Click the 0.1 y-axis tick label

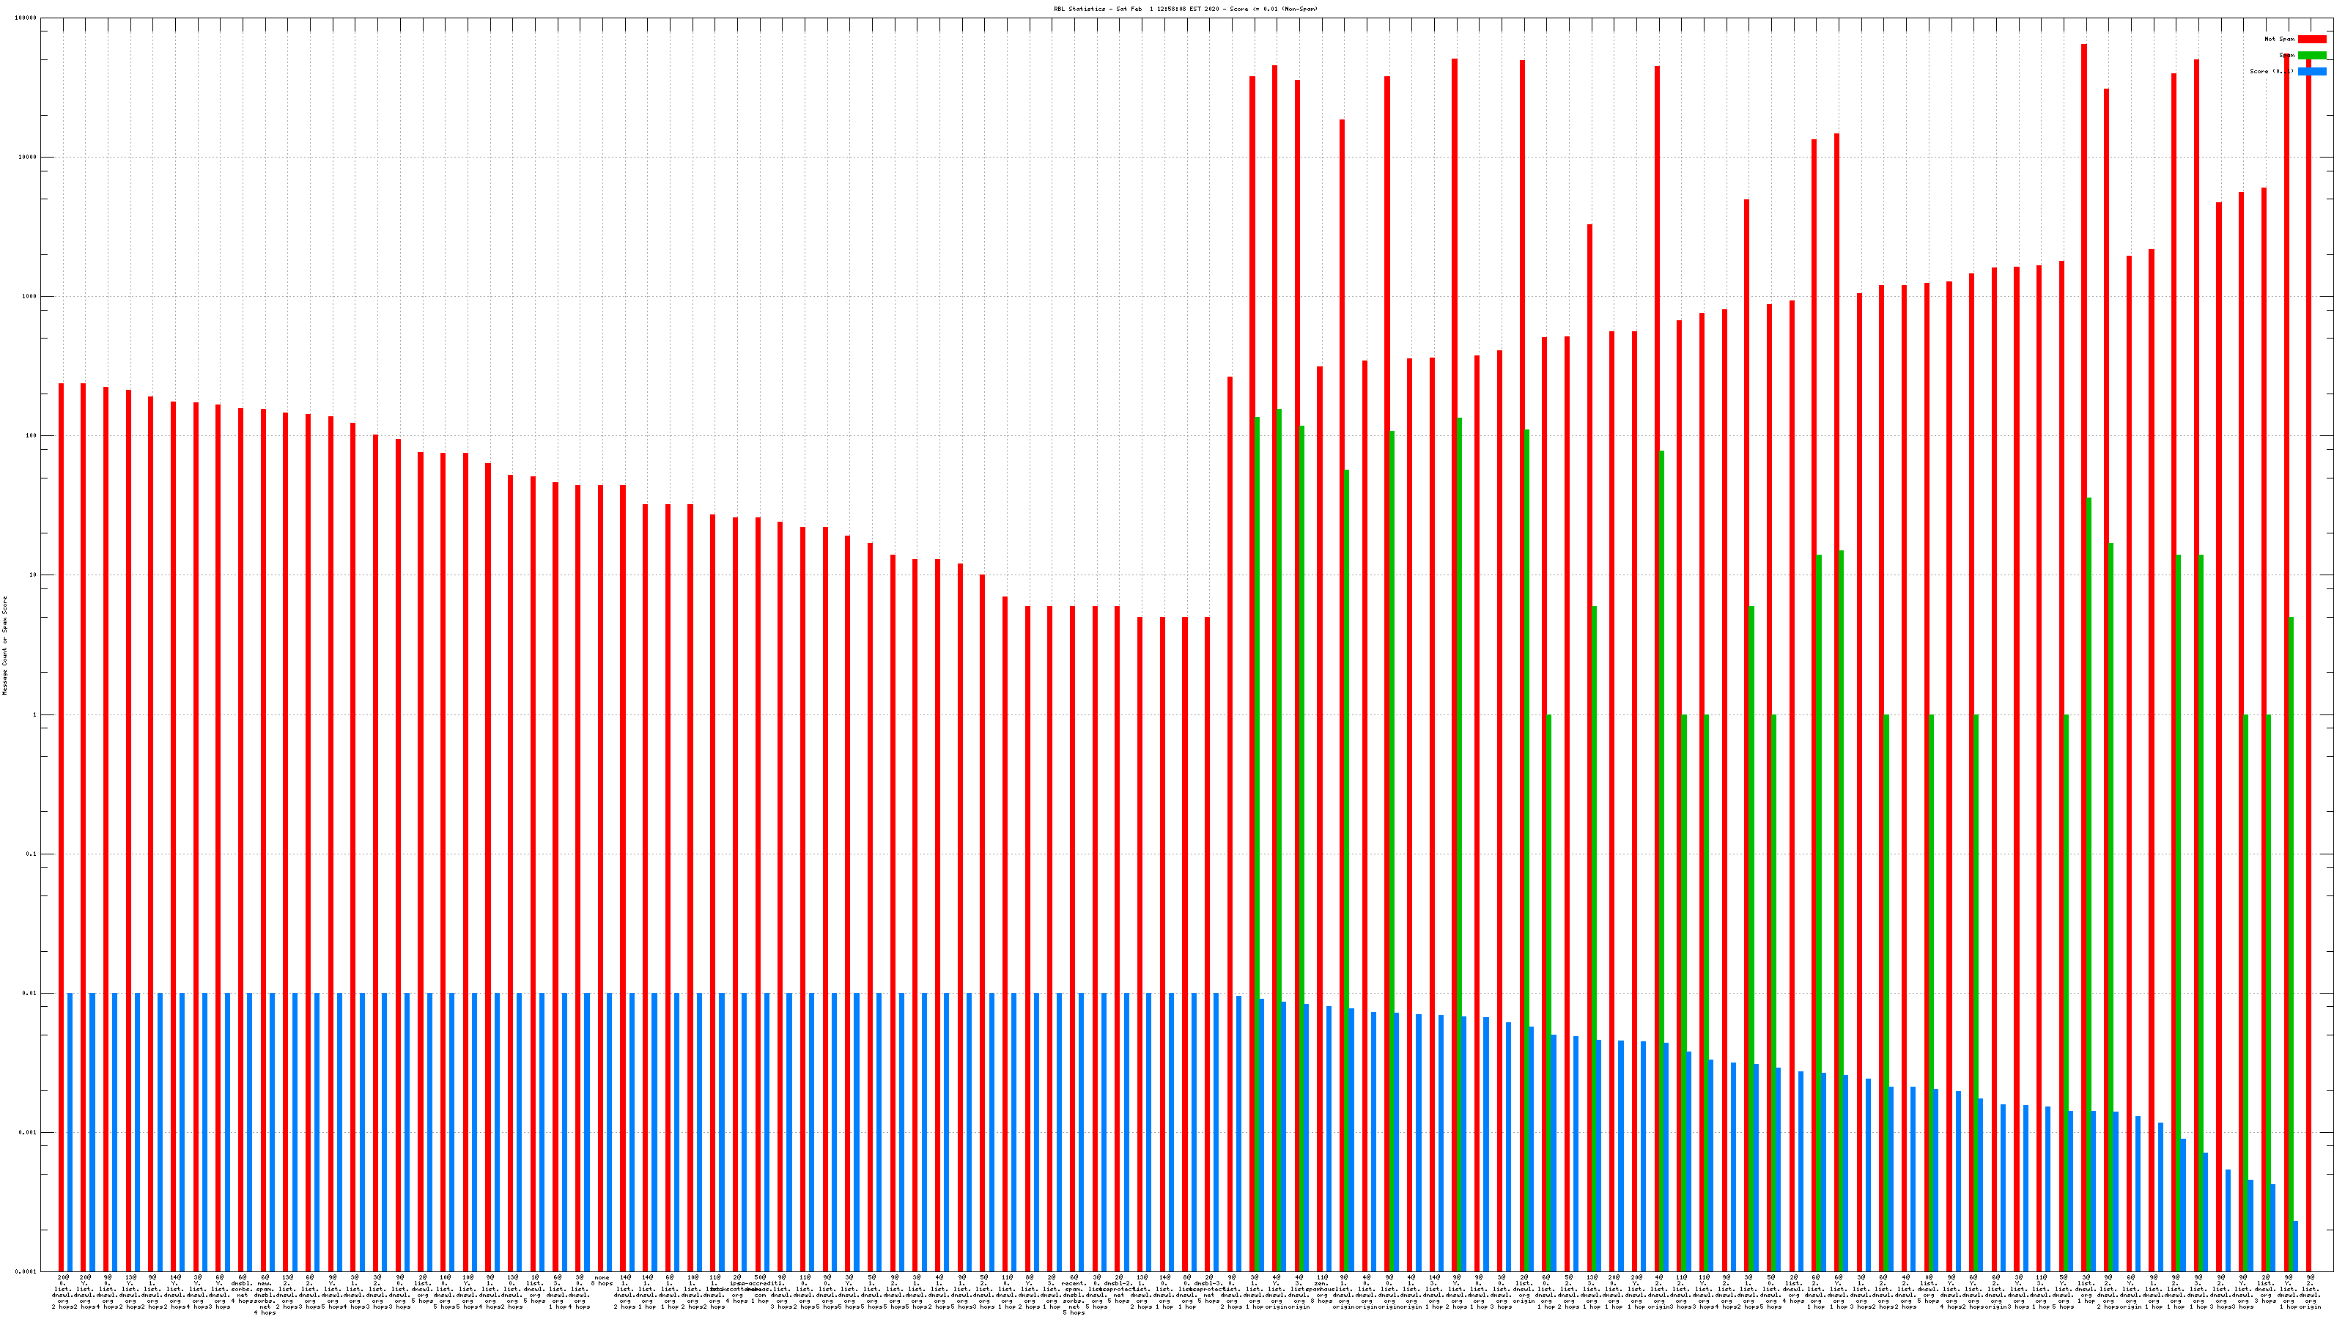coord(32,854)
